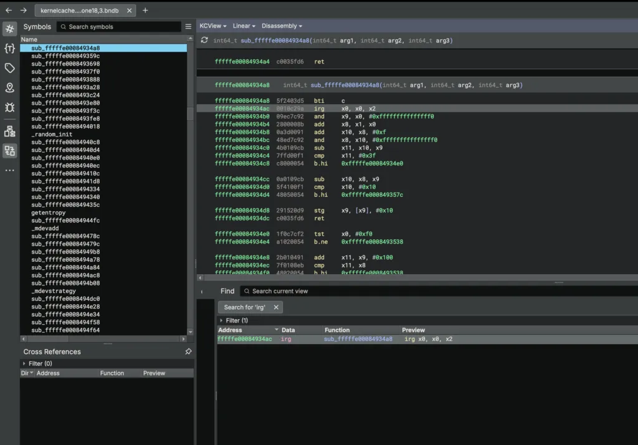
Task: Add a new tab with plus button
Action: pyautogui.click(x=145, y=11)
